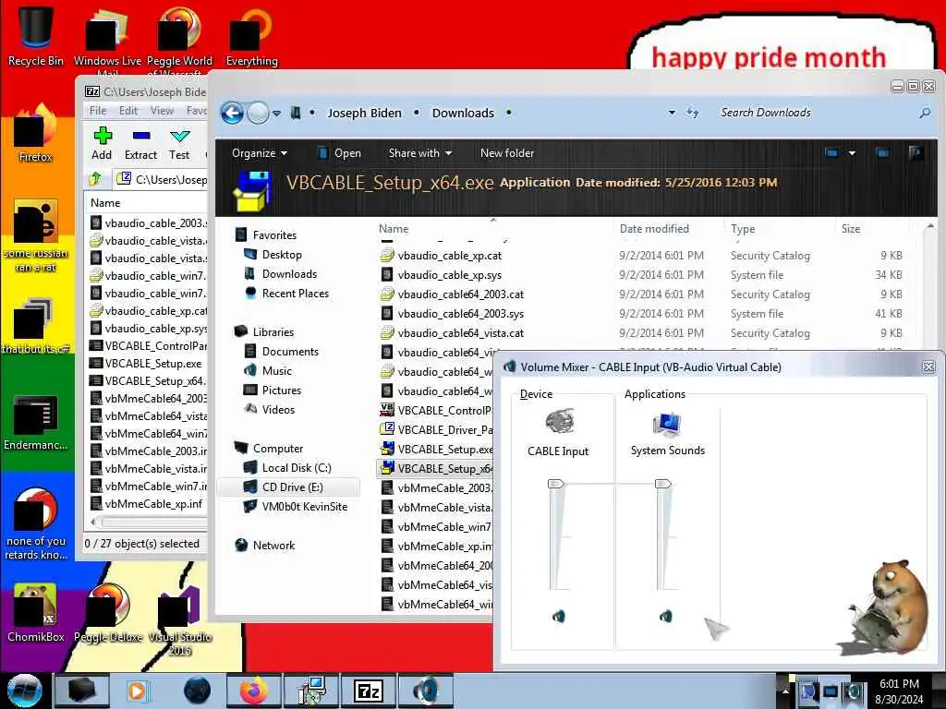
Task: Open recent locations dropdown beside forward arrow
Action: click(x=276, y=114)
